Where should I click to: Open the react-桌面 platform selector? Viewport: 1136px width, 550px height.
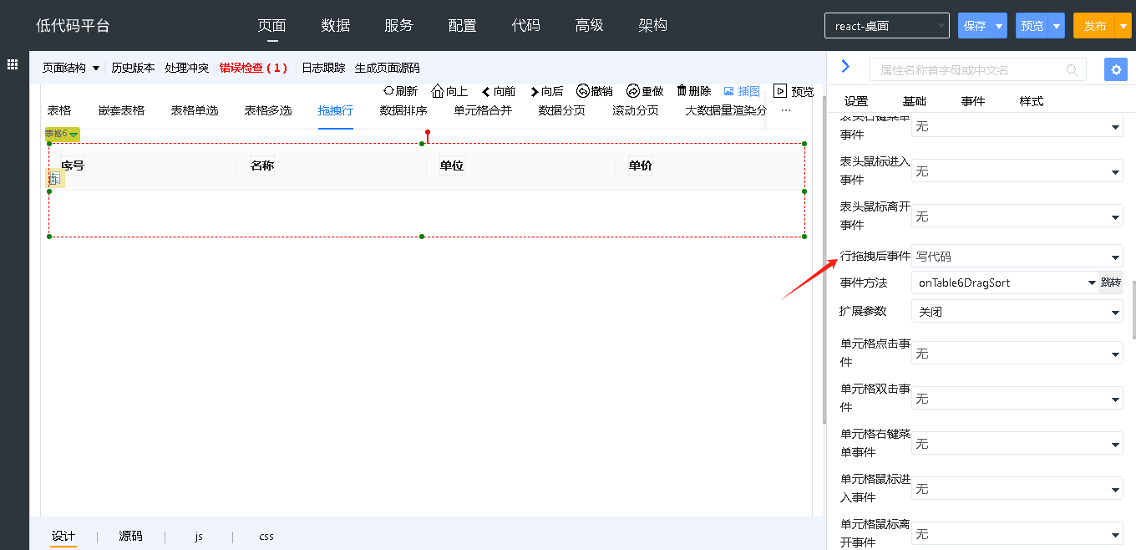pos(886,26)
